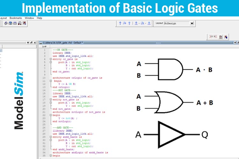Collapse the entity andd_Gaate fold on line 29

pos(51,137)
